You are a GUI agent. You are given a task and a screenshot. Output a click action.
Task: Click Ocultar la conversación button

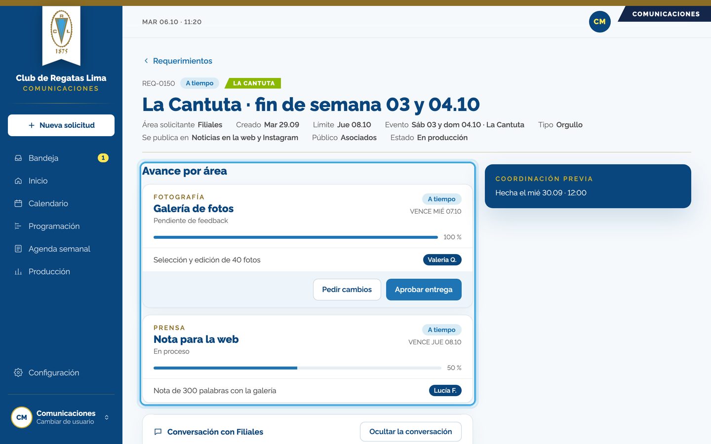click(x=411, y=432)
